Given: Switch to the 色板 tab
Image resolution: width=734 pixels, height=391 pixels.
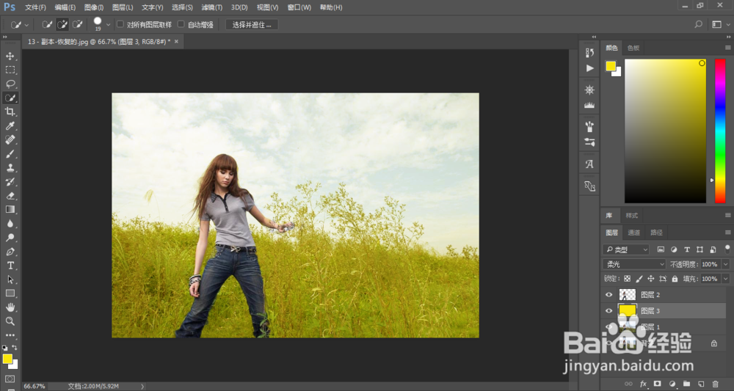Looking at the screenshot, I should click(633, 48).
